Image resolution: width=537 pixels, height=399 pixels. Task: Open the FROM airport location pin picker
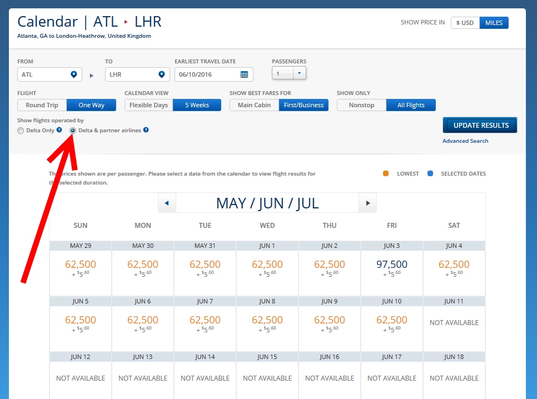[x=75, y=74]
